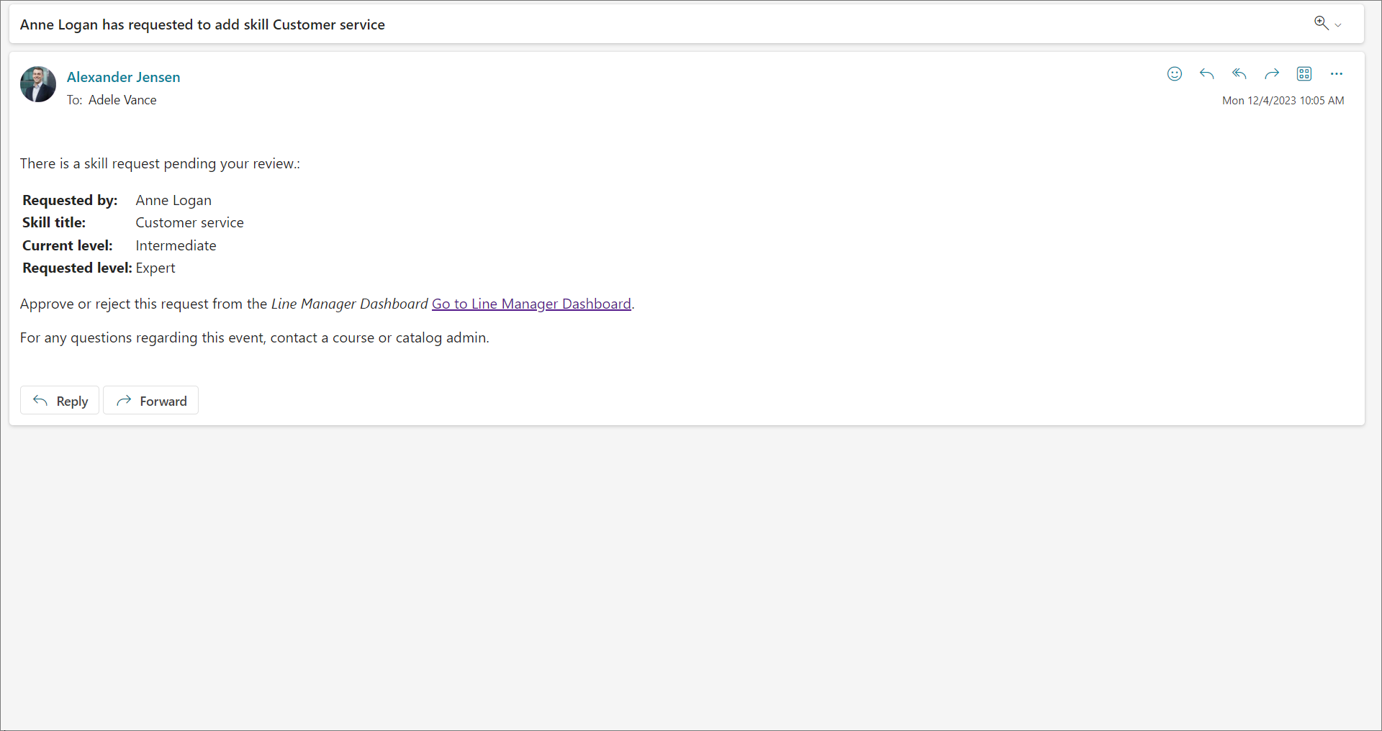Click the reply arrow icon in the header
This screenshot has height=731, width=1382.
(x=1206, y=74)
